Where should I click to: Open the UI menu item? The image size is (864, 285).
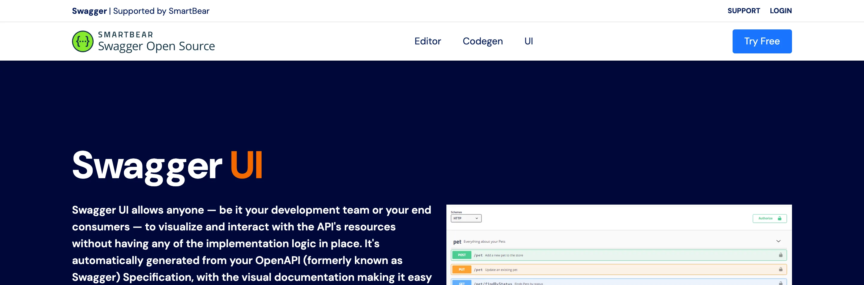point(529,41)
